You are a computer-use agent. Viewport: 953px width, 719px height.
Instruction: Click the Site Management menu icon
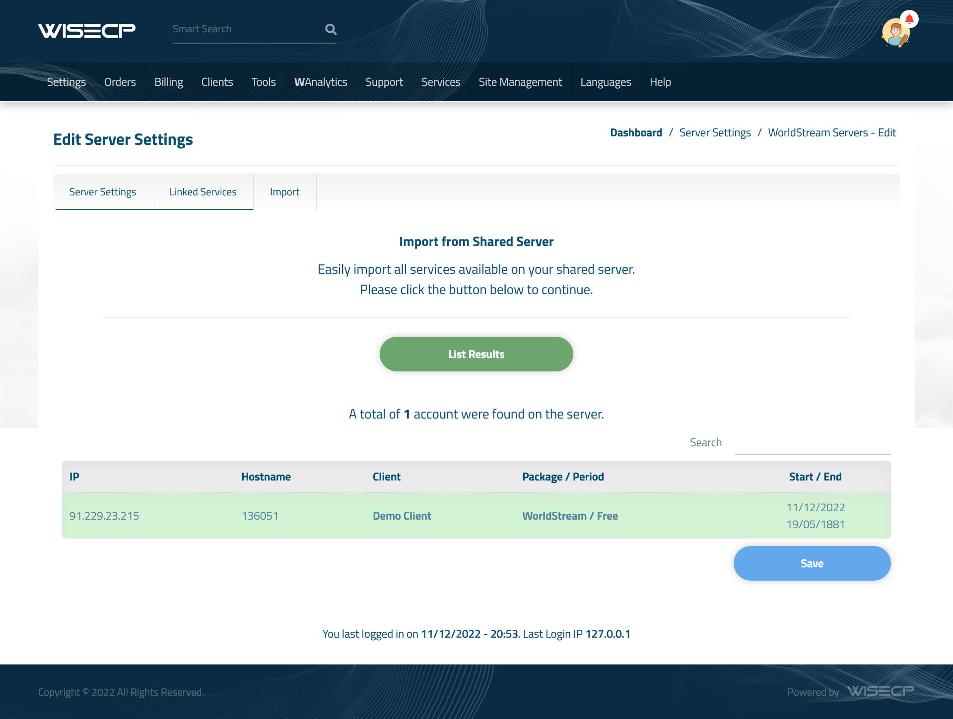pos(520,81)
